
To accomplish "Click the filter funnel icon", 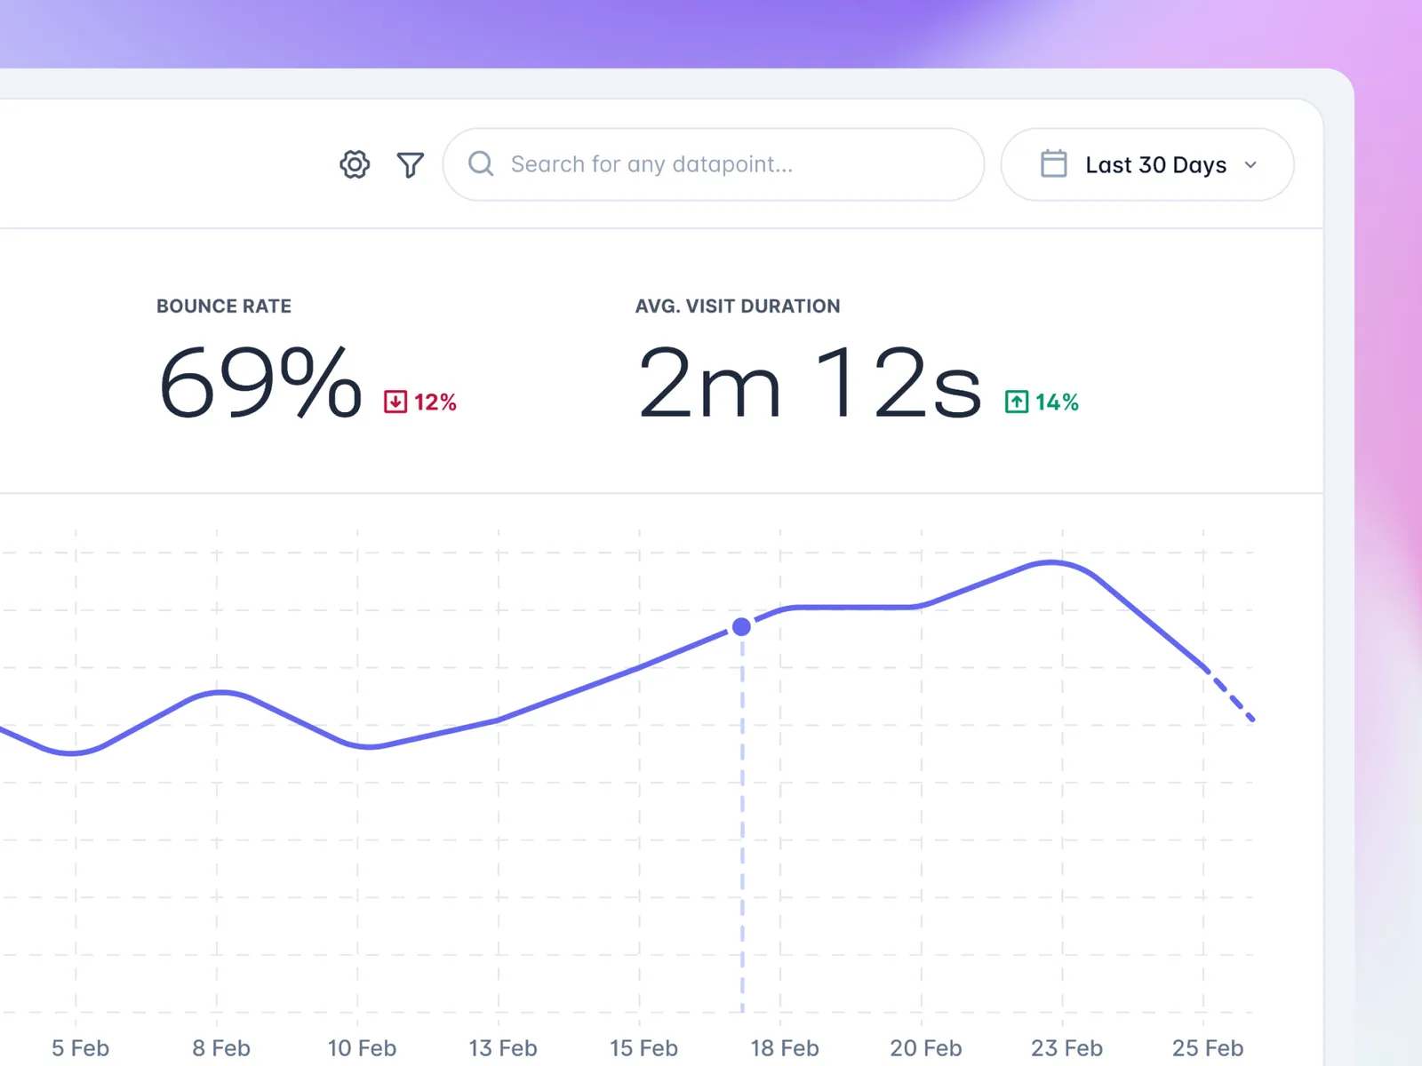I will 410,164.
